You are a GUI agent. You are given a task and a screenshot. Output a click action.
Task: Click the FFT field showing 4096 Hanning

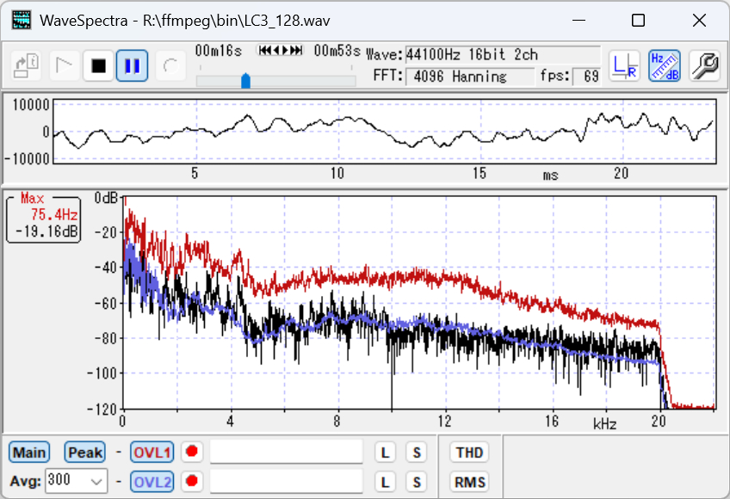coord(470,77)
